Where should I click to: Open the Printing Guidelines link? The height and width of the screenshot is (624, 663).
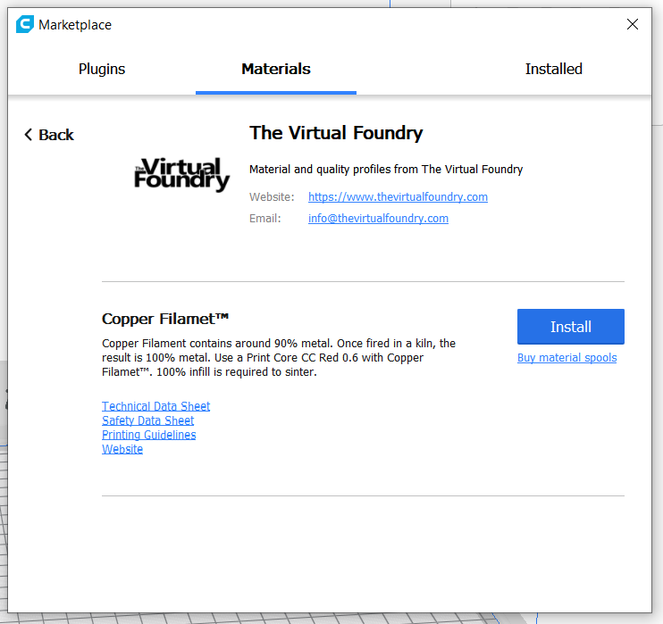[x=149, y=435]
